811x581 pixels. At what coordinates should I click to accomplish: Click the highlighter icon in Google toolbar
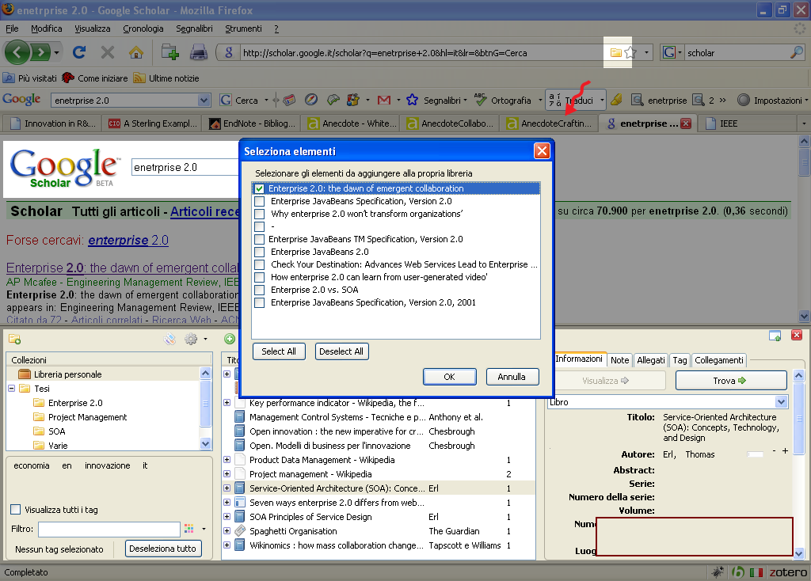616,100
